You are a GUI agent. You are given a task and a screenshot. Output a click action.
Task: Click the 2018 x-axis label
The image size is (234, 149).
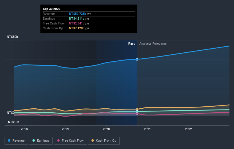pyautogui.click(x=24, y=129)
